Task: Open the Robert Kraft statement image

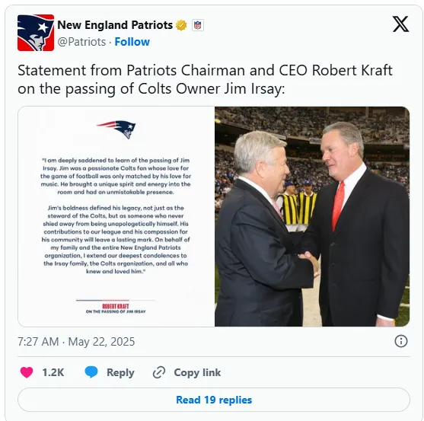Action: [x=116, y=216]
